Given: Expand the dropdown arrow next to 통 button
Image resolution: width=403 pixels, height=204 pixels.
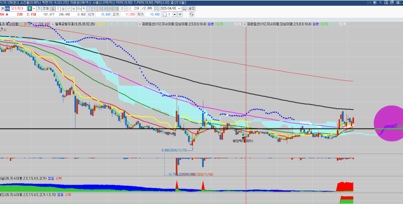Looking at the screenshot, I should 34,9.
